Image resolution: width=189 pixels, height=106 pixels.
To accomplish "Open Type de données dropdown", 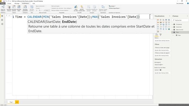I will [41, 6].
